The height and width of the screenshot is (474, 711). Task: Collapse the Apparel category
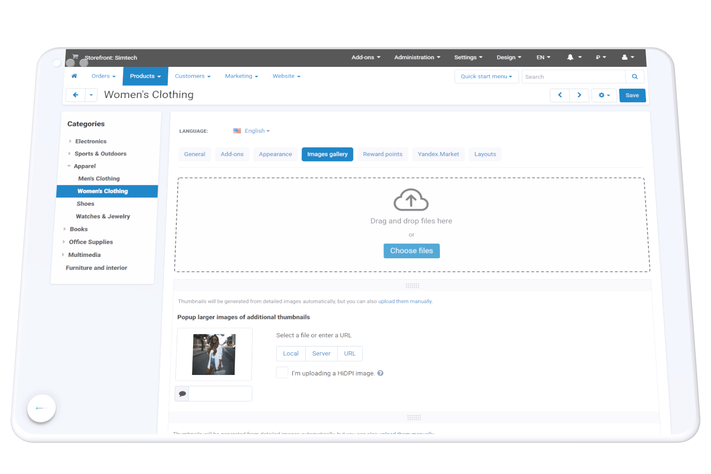click(x=69, y=166)
